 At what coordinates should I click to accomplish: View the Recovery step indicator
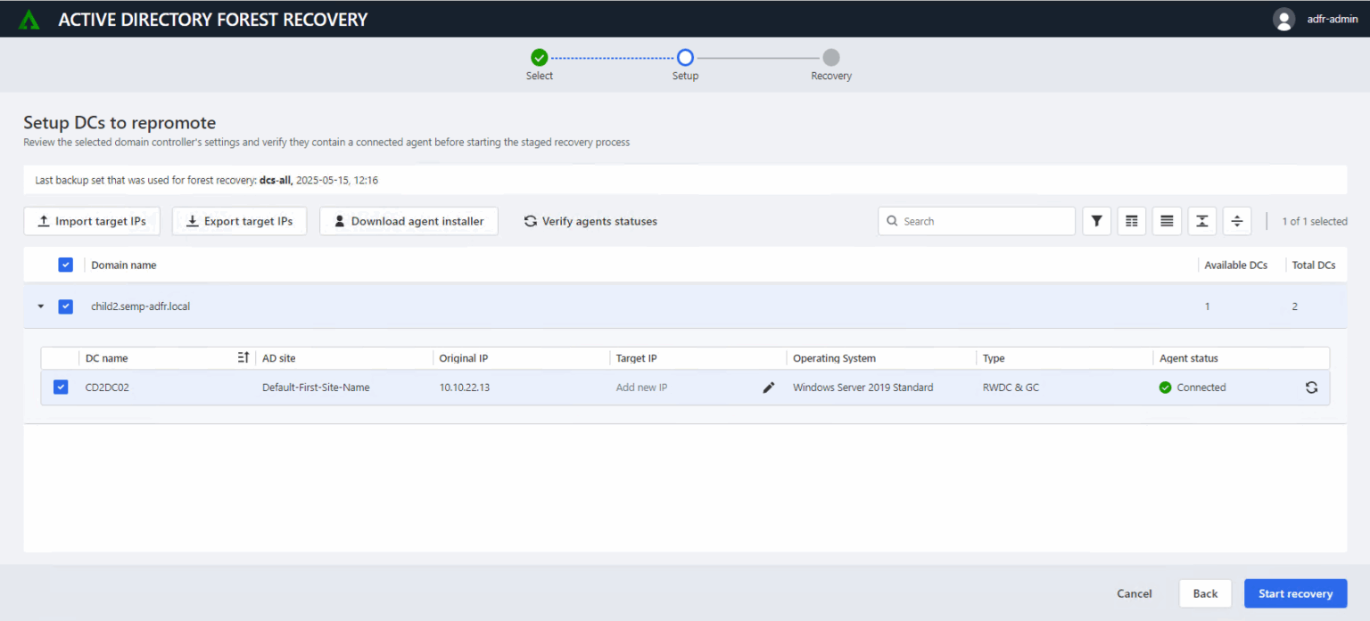point(830,56)
